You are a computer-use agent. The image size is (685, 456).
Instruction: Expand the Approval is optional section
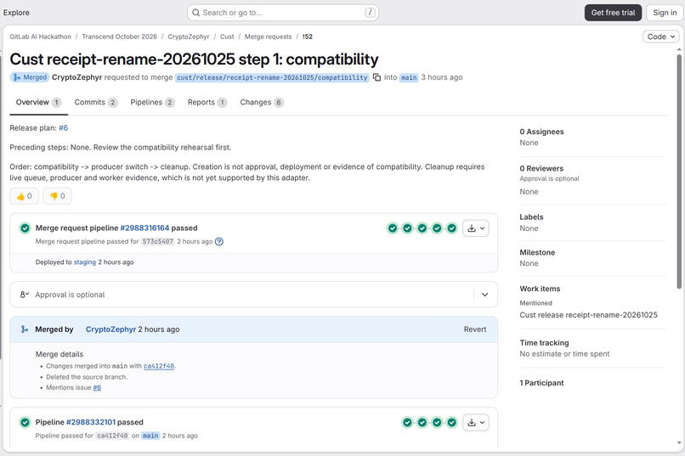click(x=484, y=295)
